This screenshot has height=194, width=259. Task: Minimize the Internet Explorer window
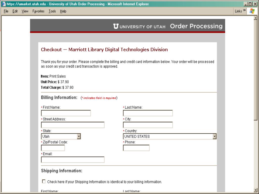point(246,4)
